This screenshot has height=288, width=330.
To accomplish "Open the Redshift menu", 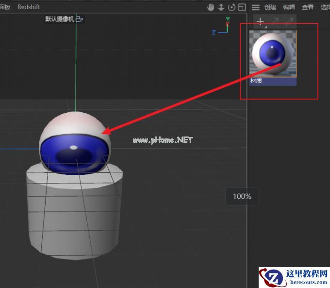I will click(x=29, y=7).
